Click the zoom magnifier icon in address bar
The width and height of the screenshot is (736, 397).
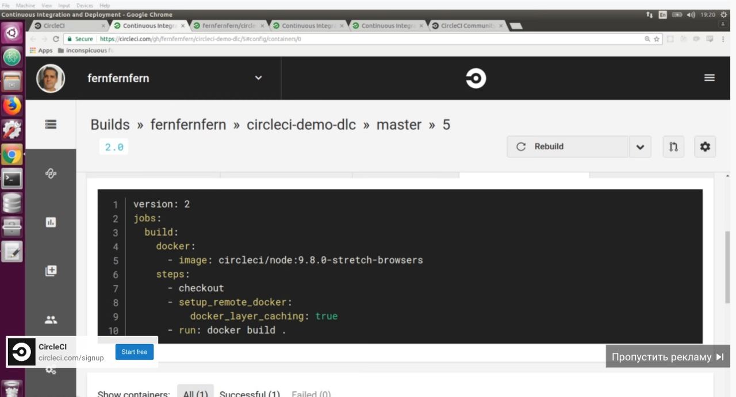pyautogui.click(x=647, y=39)
